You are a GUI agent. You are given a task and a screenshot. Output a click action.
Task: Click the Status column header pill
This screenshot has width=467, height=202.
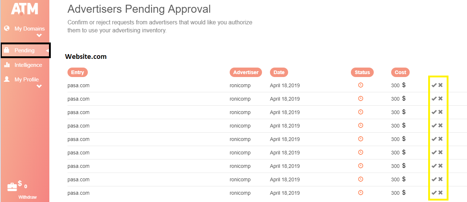tap(362, 72)
